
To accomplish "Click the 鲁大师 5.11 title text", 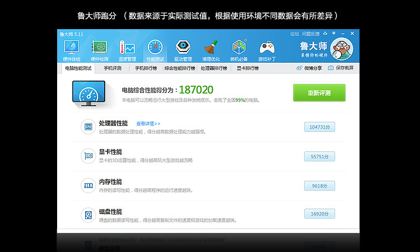I will coord(72,34).
